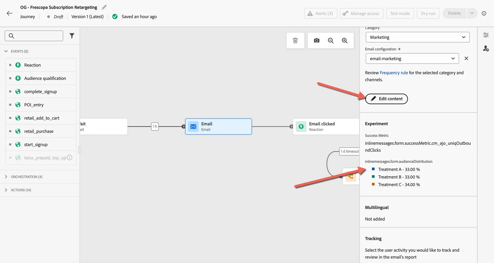Click the Treatment A - 33.00 % text
The width and height of the screenshot is (494, 263).
tap(399, 169)
